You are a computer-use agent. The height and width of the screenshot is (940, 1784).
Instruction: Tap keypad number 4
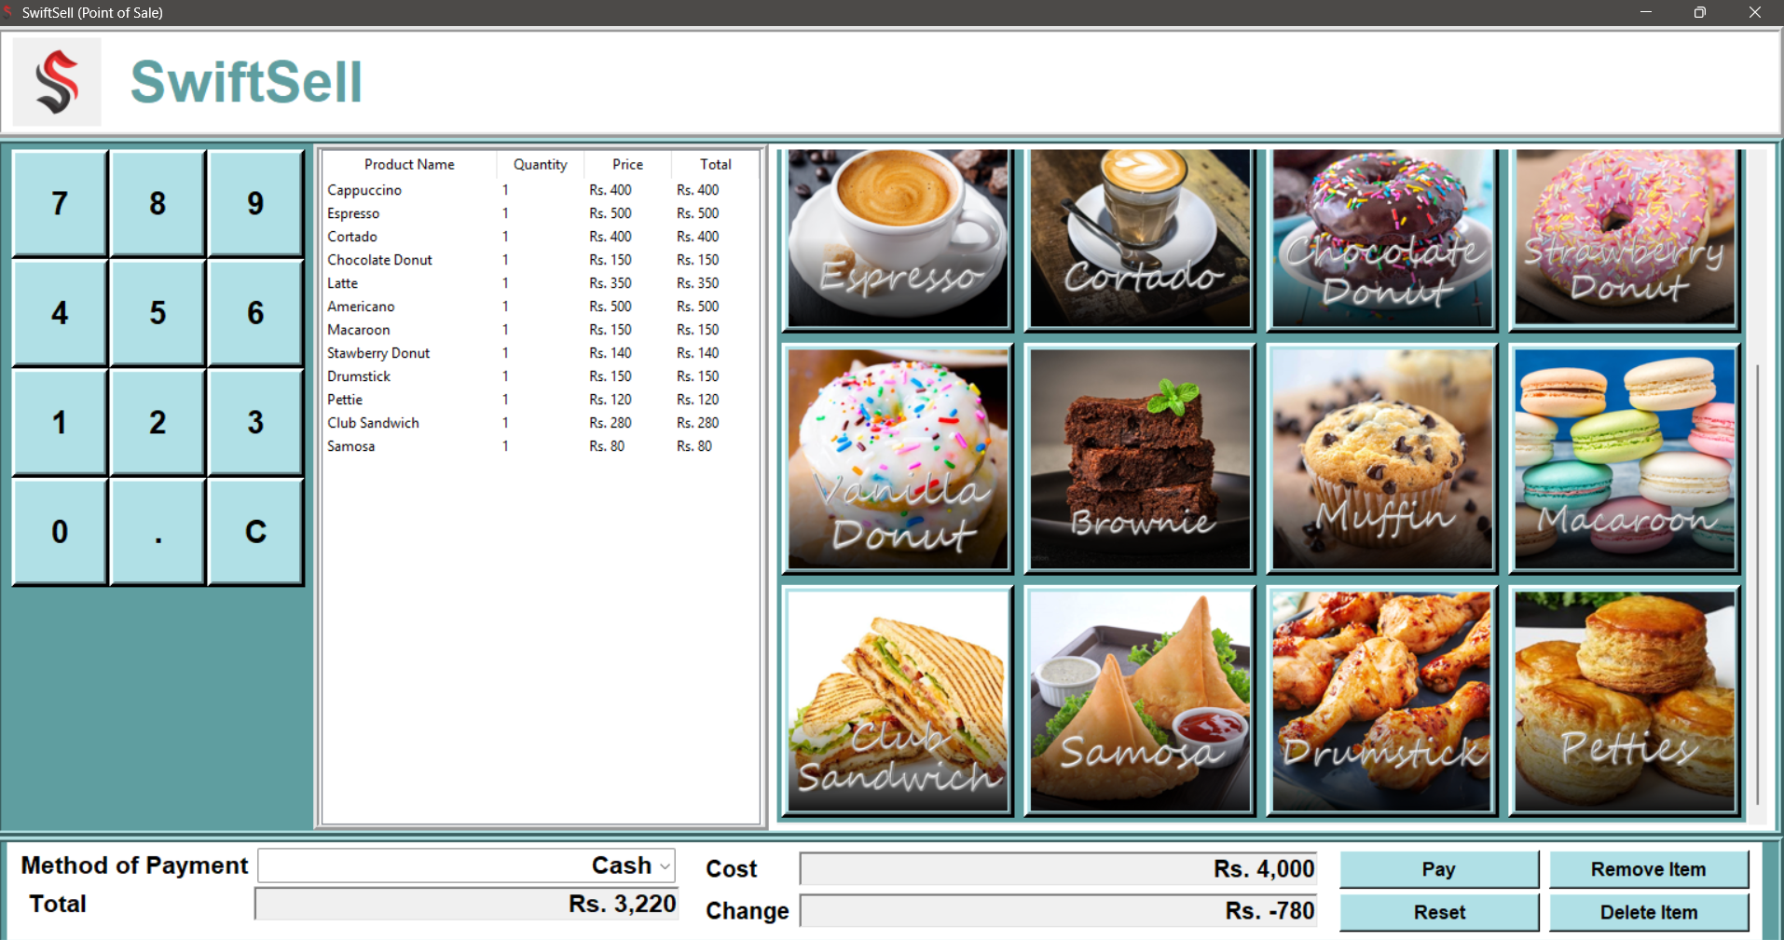pos(60,313)
